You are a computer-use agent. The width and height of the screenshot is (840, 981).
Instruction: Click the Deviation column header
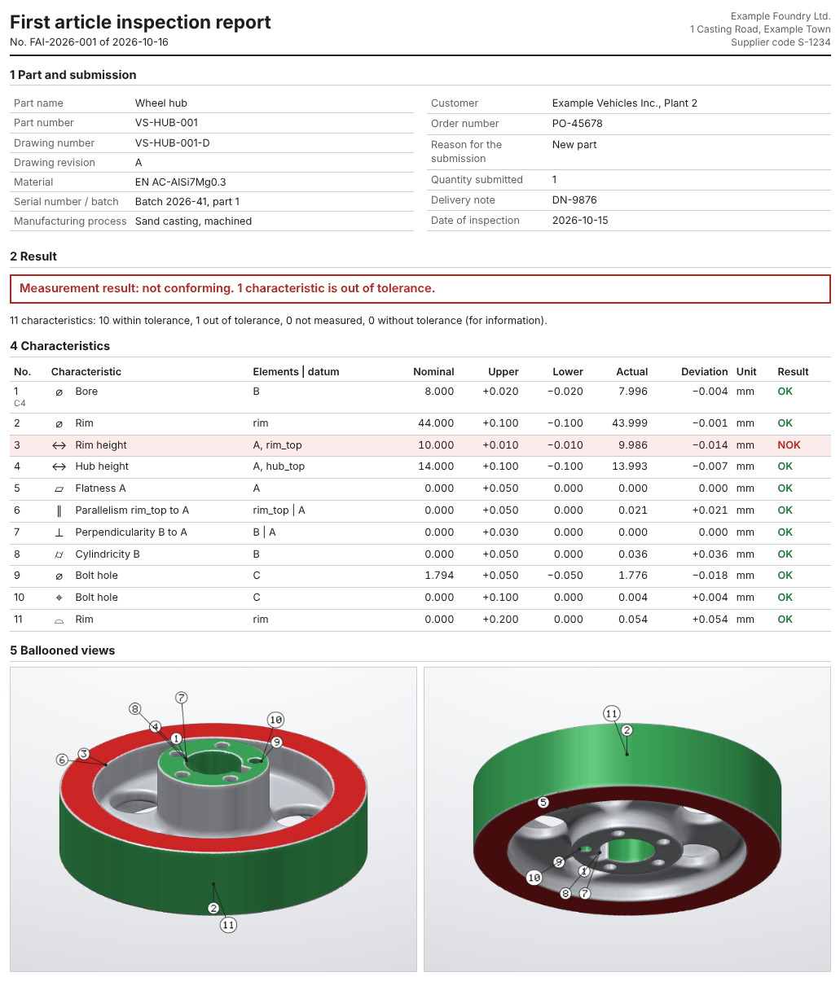[x=705, y=372]
